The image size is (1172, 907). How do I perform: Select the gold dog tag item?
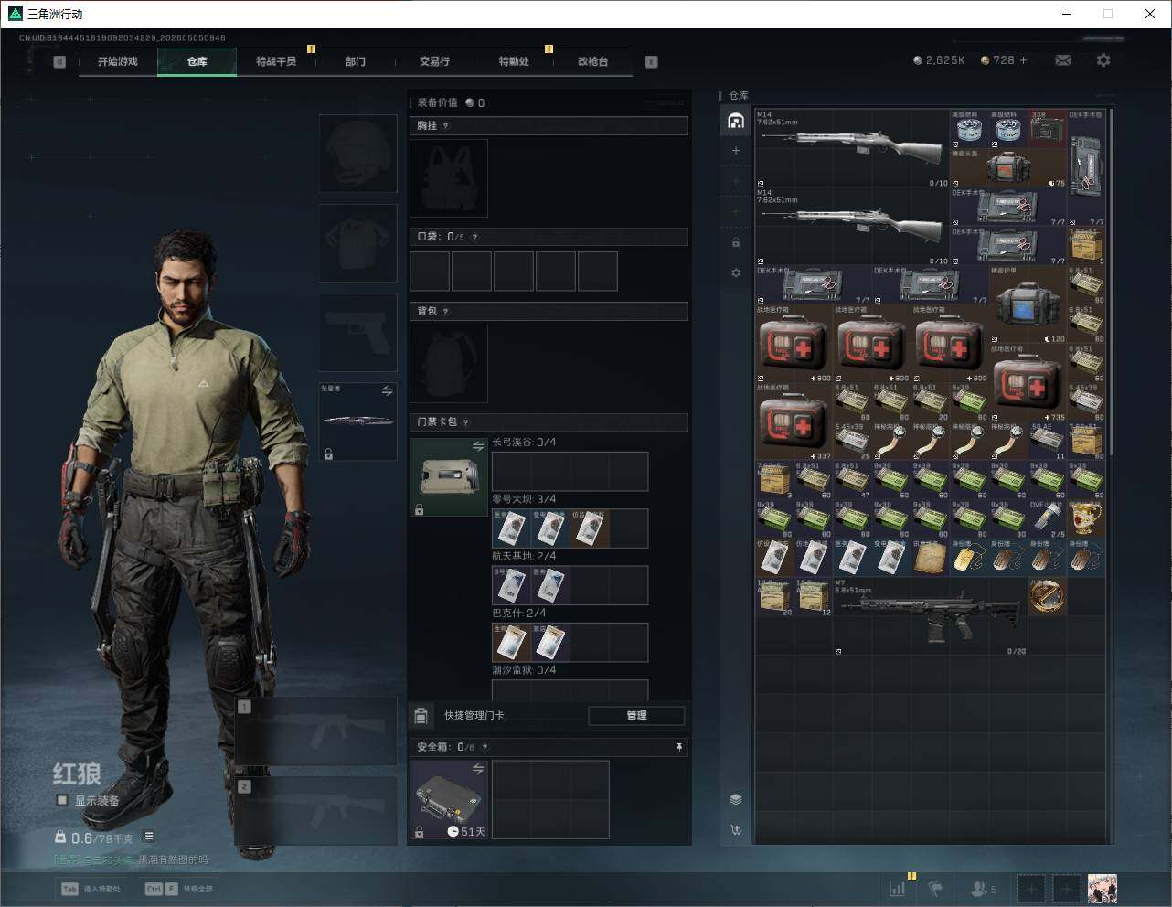point(969,558)
